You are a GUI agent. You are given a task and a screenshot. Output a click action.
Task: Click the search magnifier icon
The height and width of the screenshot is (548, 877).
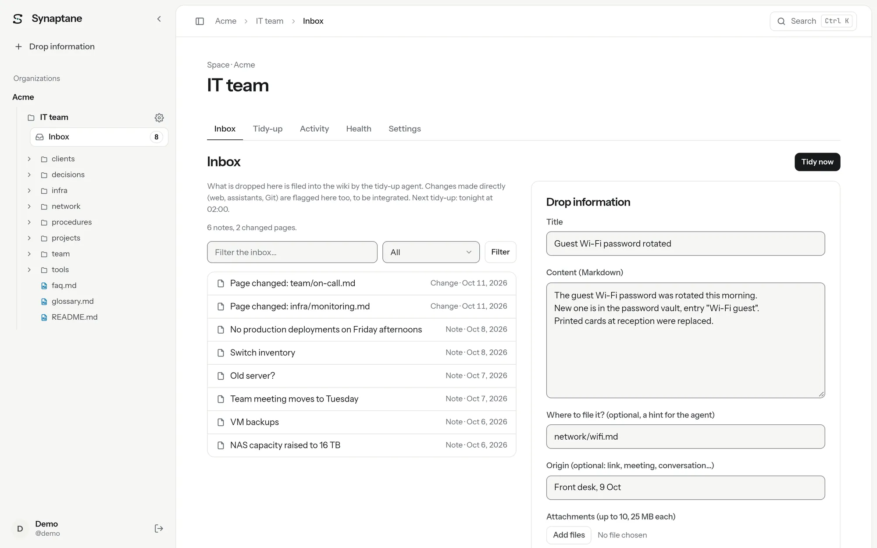781,21
